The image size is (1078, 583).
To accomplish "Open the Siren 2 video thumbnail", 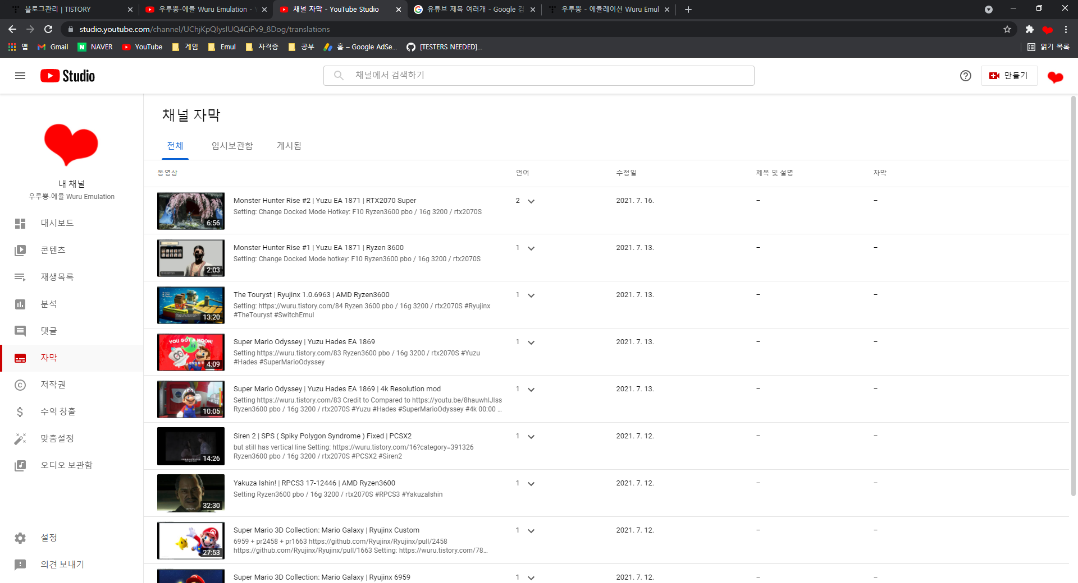I will [x=191, y=446].
